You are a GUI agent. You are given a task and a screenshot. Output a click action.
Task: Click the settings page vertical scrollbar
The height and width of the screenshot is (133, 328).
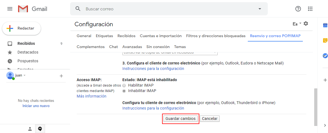point(316,107)
